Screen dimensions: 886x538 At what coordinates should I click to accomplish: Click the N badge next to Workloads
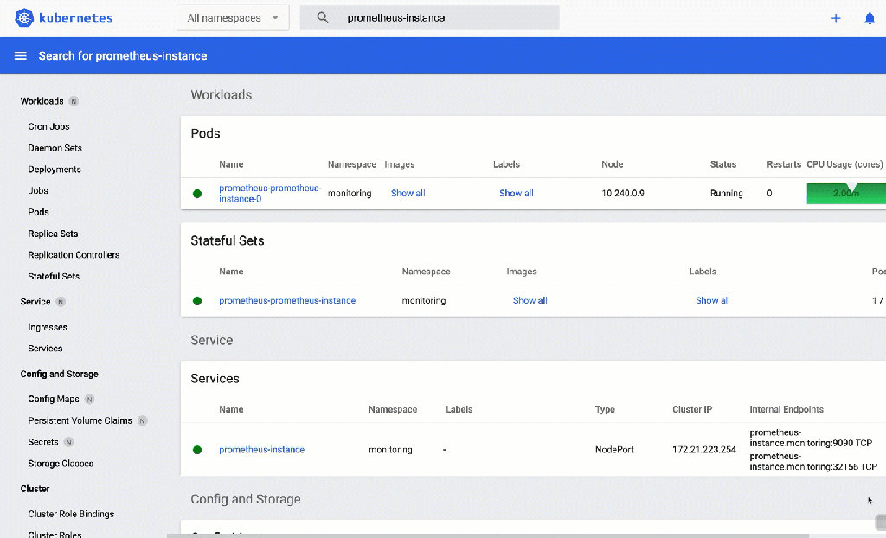pyautogui.click(x=74, y=101)
